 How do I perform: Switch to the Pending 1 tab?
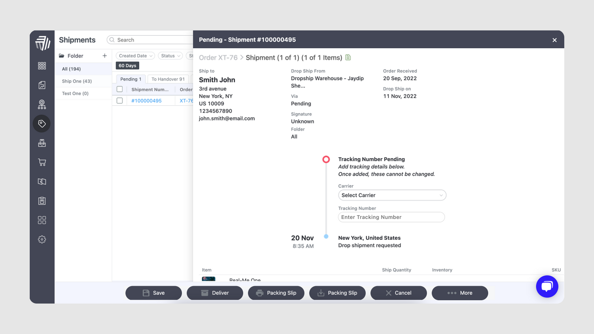pos(131,79)
